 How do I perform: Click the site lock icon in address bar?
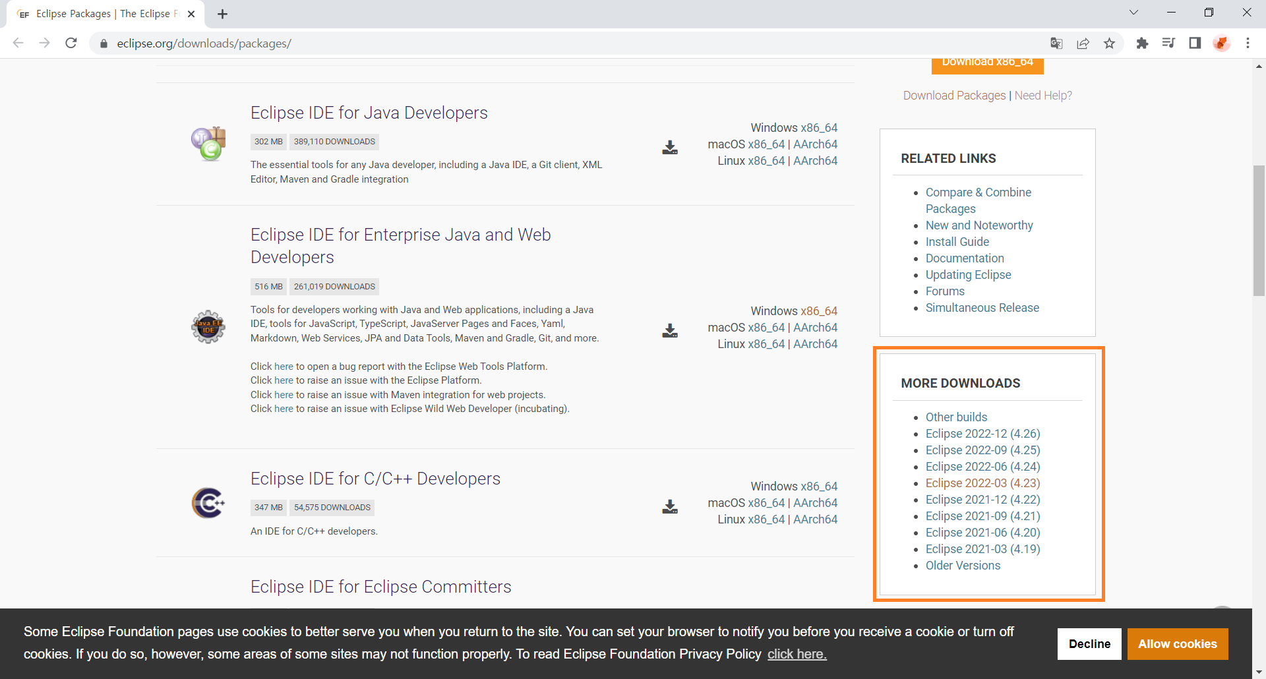pos(103,44)
